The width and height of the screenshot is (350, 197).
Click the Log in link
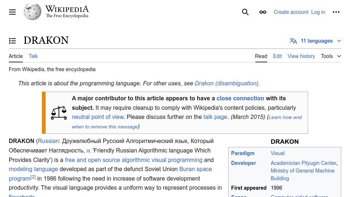coord(318,12)
